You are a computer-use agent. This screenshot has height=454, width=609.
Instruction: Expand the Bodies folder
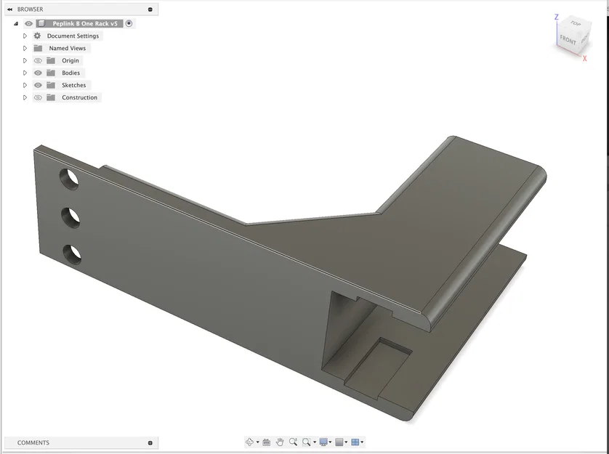25,73
